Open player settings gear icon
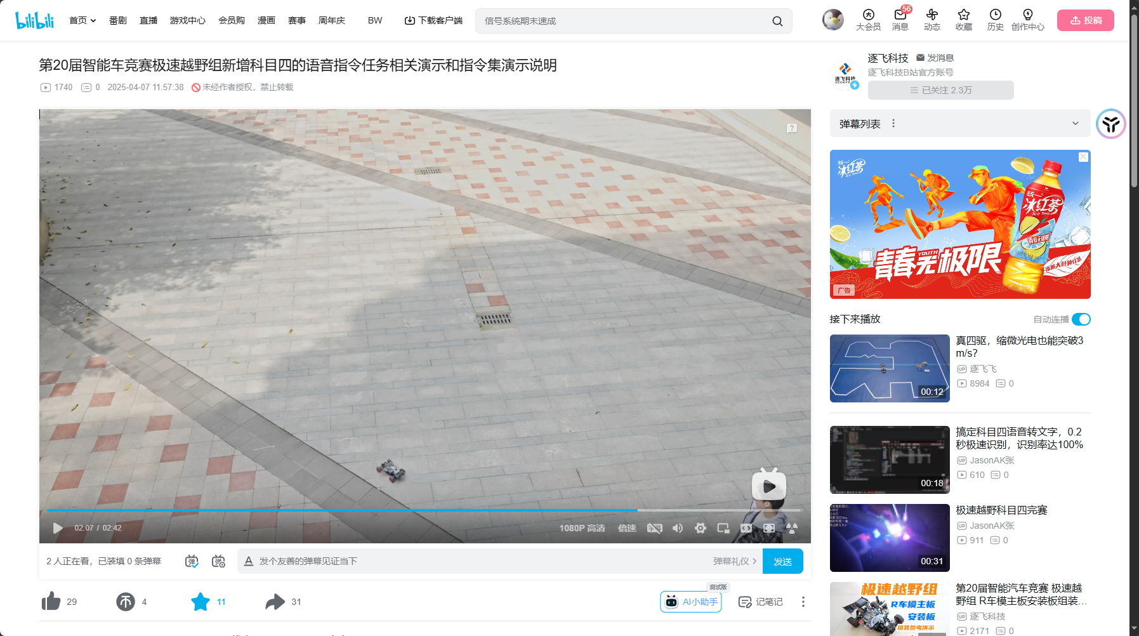This screenshot has height=636, width=1139. (701, 528)
